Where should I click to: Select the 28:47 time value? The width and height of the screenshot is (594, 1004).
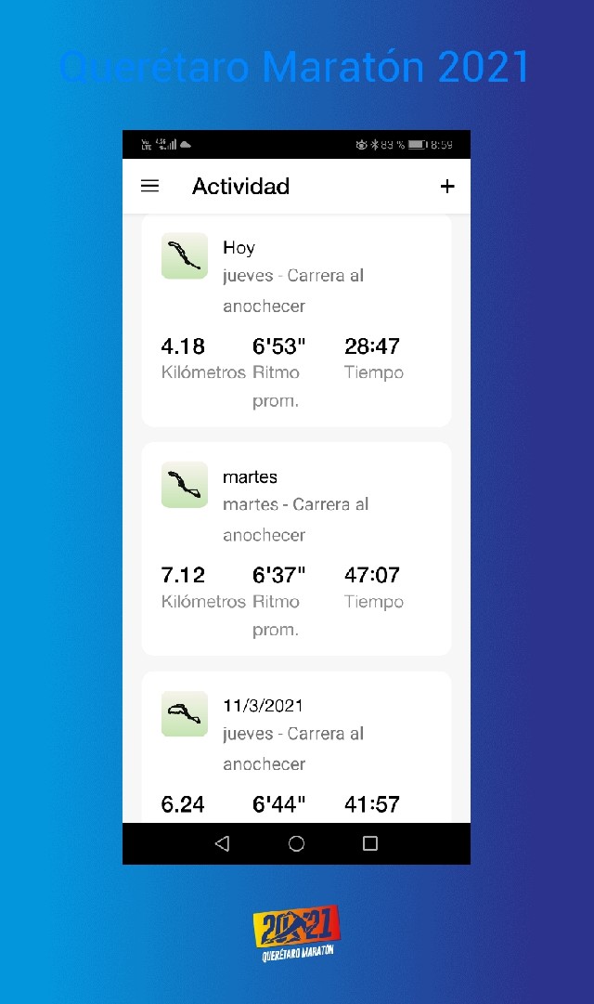(371, 346)
